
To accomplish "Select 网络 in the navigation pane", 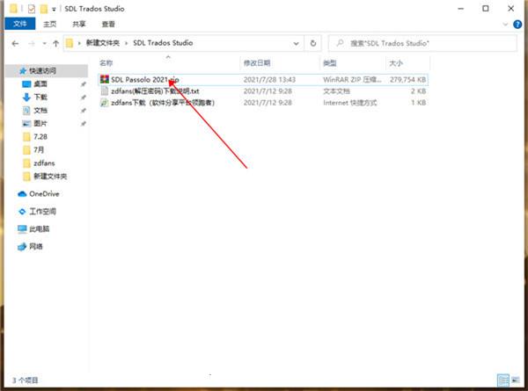I will pyautogui.click(x=36, y=246).
